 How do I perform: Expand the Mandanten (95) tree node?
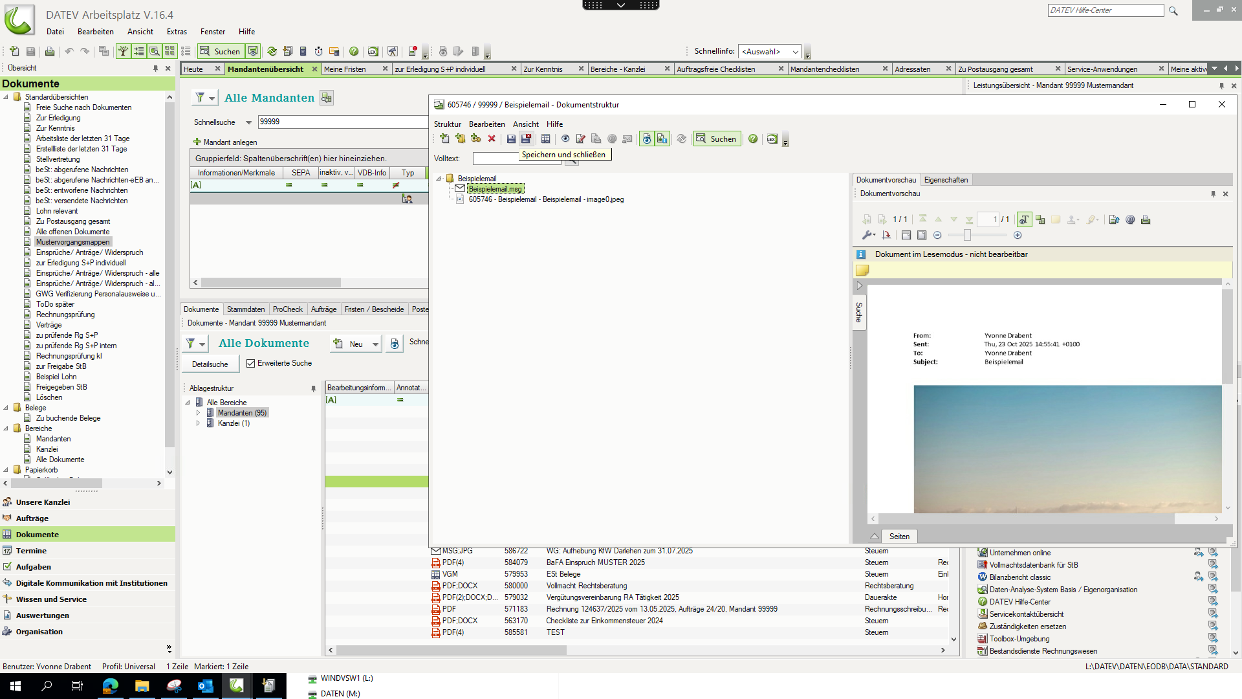[199, 413]
